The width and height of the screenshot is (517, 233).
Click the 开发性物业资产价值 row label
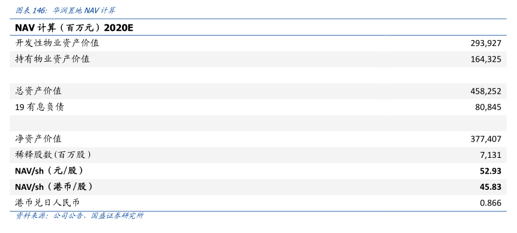click(x=57, y=43)
